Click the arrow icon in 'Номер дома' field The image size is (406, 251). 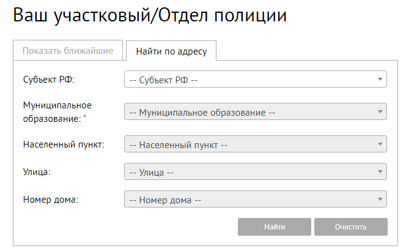380,200
